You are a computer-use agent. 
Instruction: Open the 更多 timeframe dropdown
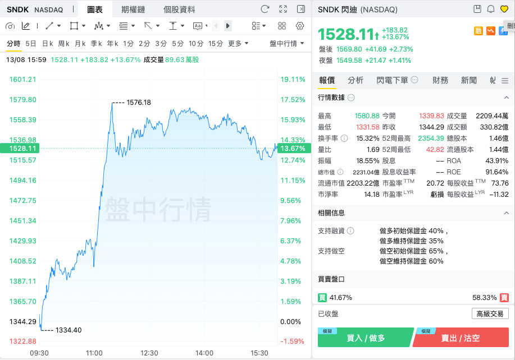point(238,43)
